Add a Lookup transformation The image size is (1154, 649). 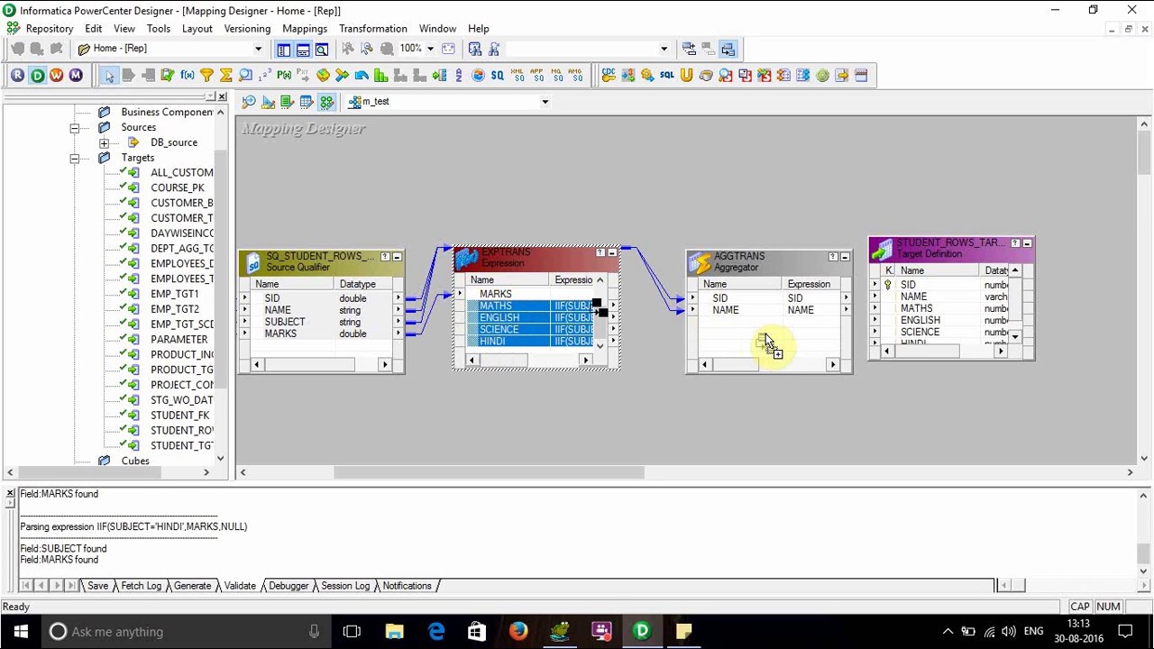click(x=245, y=76)
